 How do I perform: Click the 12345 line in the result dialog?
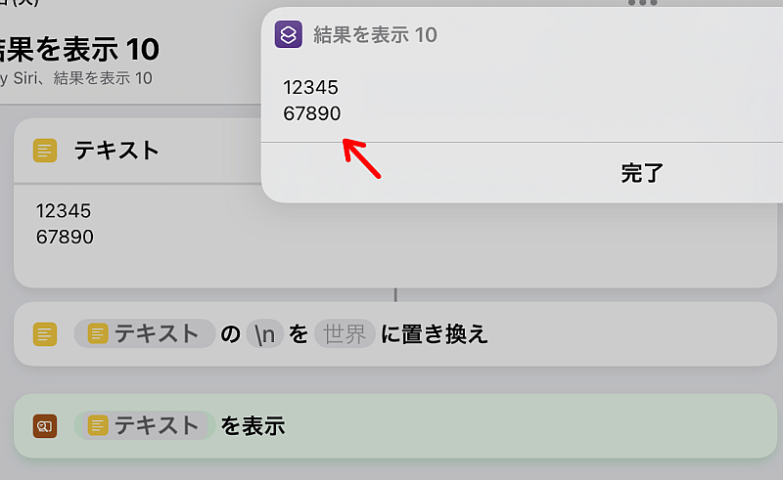click(310, 88)
